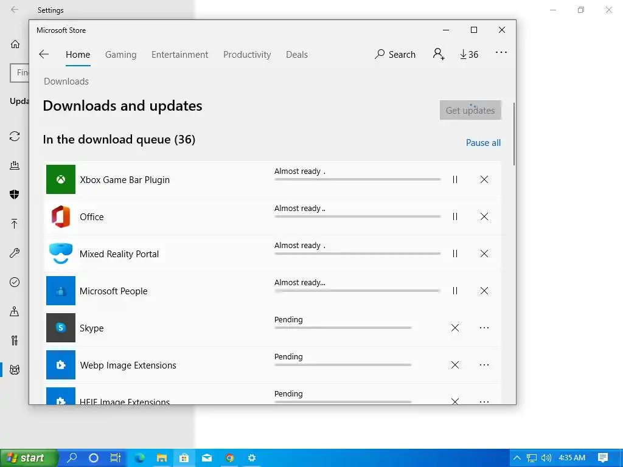This screenshot has height=467, width=623.
Task: Click the Get updates button
Action: click(470, 110)
